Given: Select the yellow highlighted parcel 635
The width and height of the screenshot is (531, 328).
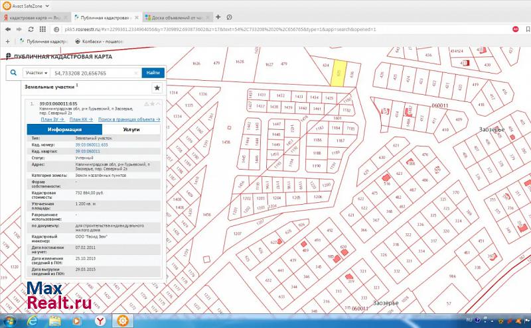Looking at the screenshot, I should coord(339,76).
